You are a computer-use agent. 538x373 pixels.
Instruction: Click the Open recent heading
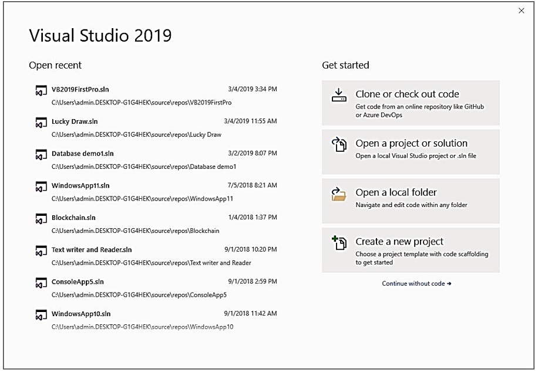(55, 65)
